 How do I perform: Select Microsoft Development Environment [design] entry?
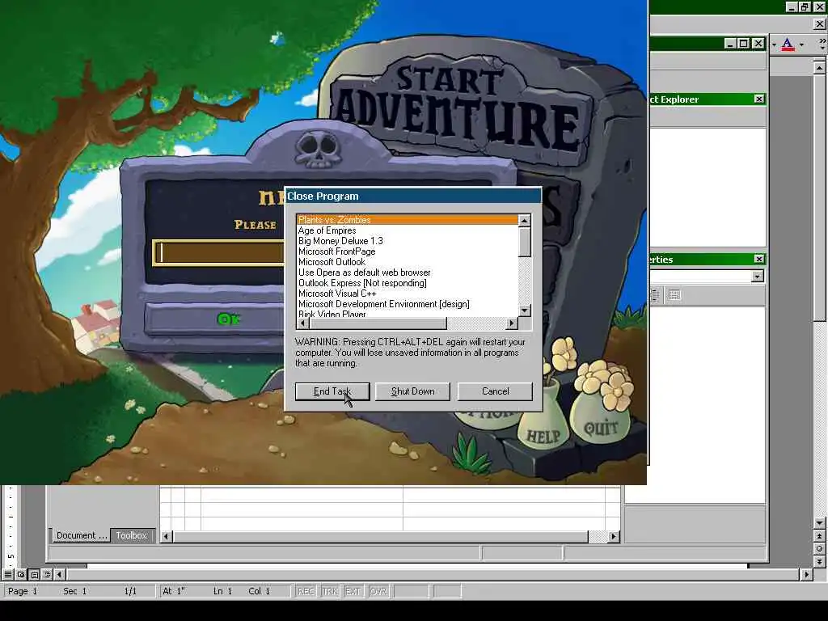[408, 304]
